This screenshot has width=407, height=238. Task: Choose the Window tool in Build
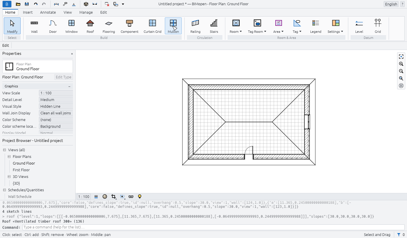[x=72, y=26]
